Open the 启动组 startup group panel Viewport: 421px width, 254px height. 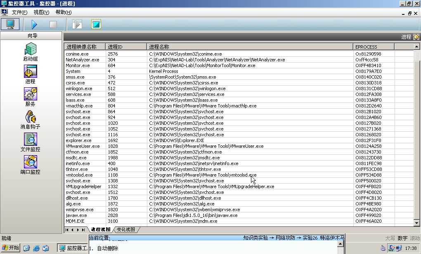30,52
